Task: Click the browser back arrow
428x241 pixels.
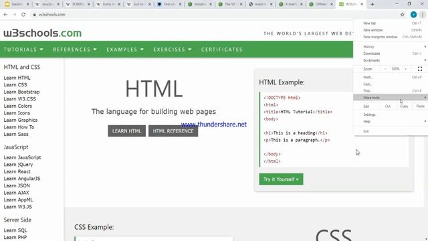Action: (x=6, y=15)
